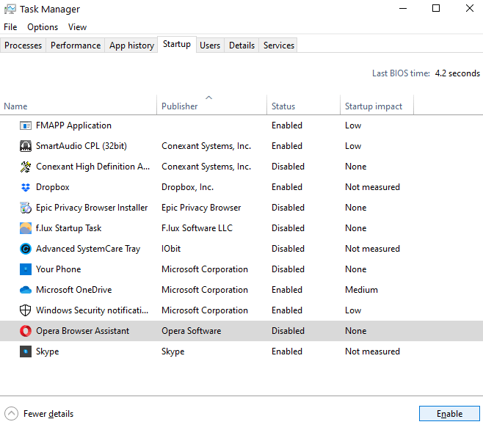Click the Windows Security shield icon

click(x=26, y=310)
